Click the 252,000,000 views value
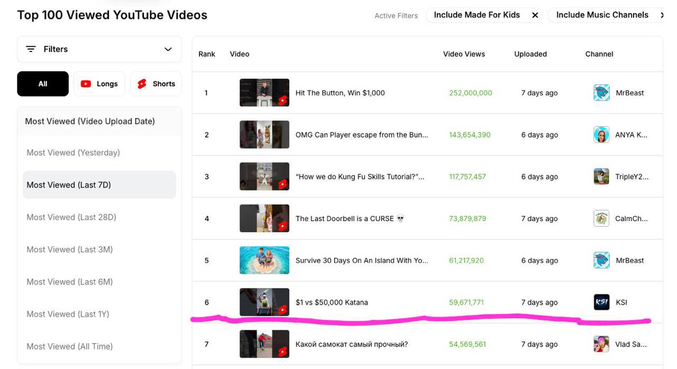The image size is (677, 369). click(x=471, y=93)
